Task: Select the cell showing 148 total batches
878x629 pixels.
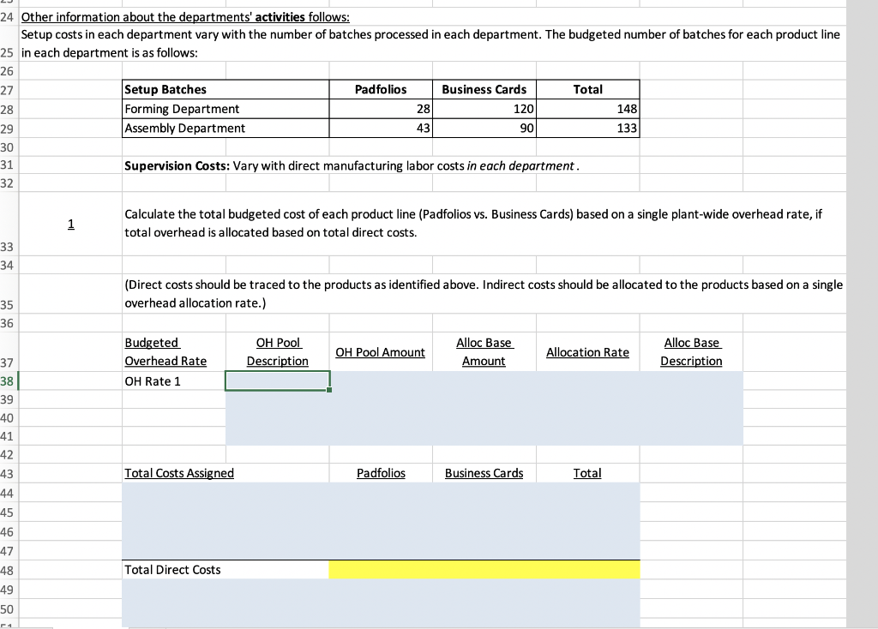Action: click(587, 109)
